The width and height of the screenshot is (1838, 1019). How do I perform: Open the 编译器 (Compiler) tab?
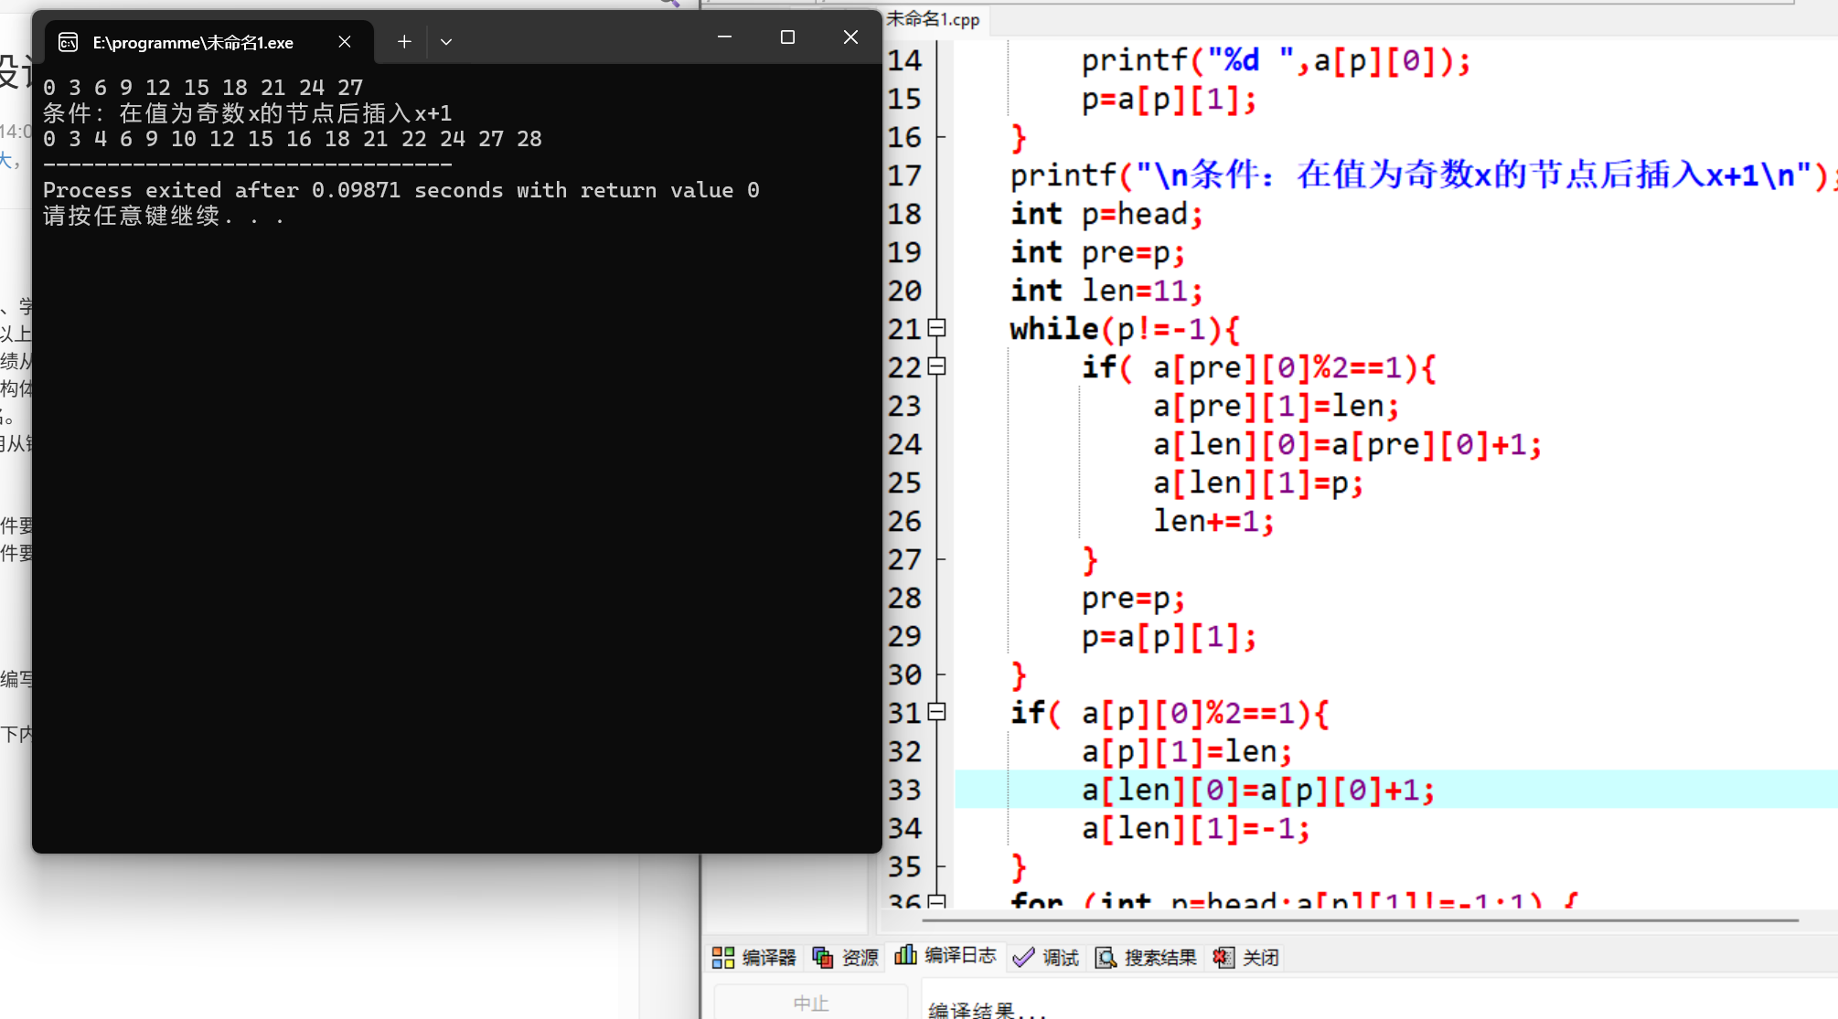point(754,957)
